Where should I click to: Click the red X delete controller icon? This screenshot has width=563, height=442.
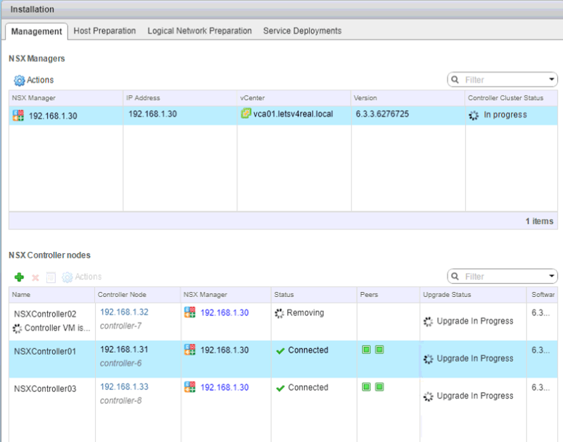[x=35, y=277]
